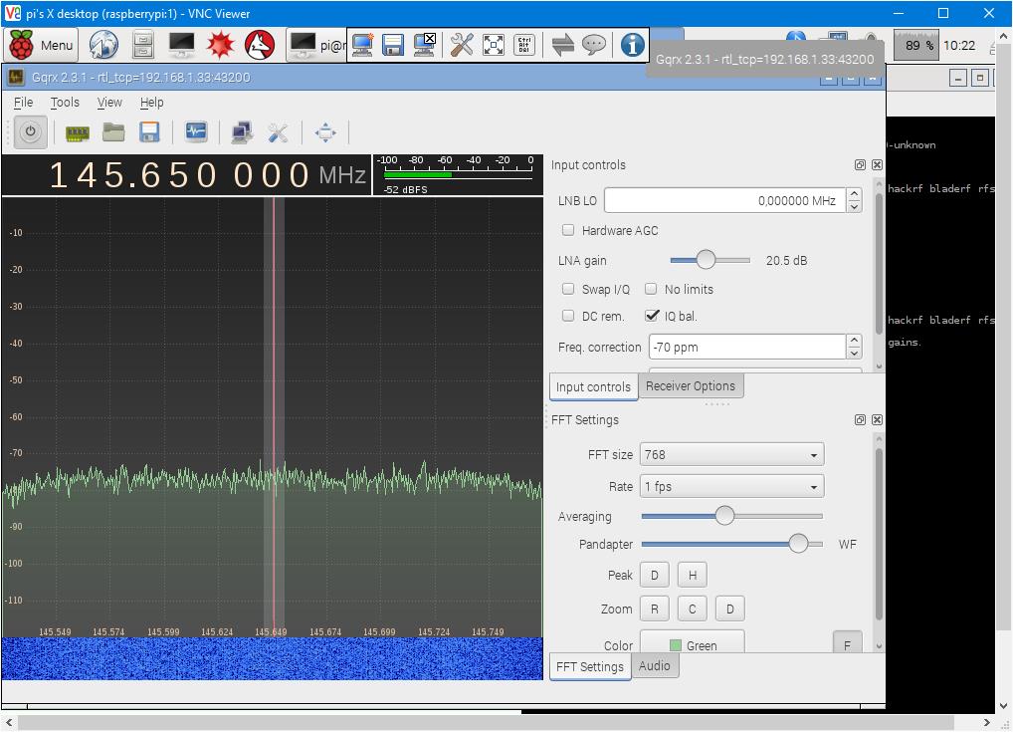Viewport: 1013px width, 732px height.
Task: Decrease the LNB LO value
Action: tap(854, 207)
